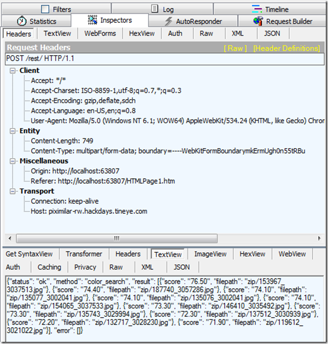This screenshot has height=344, width=328.
Task: Click the Filters checkbox icon
Action: [45, 9]
